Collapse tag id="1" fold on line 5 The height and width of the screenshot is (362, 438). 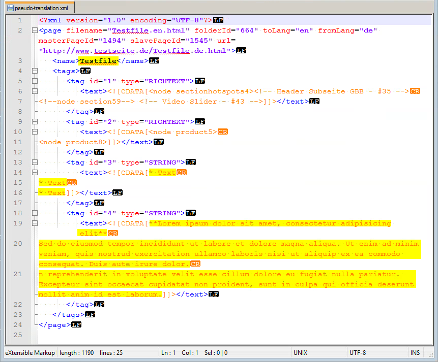click(34, 81)
